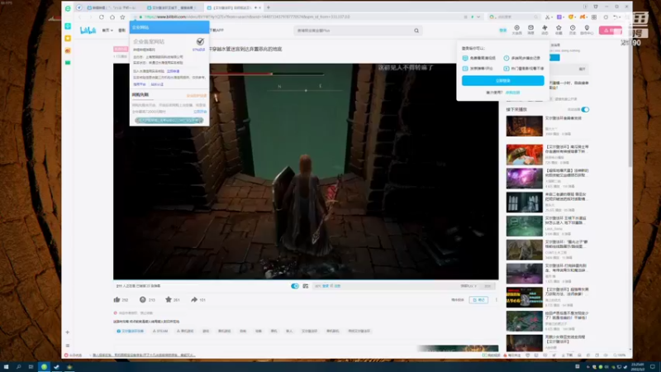Open purple glowing recommended video thumbnail
This screenshot has height=372, width=661.
tap(525, 178)
